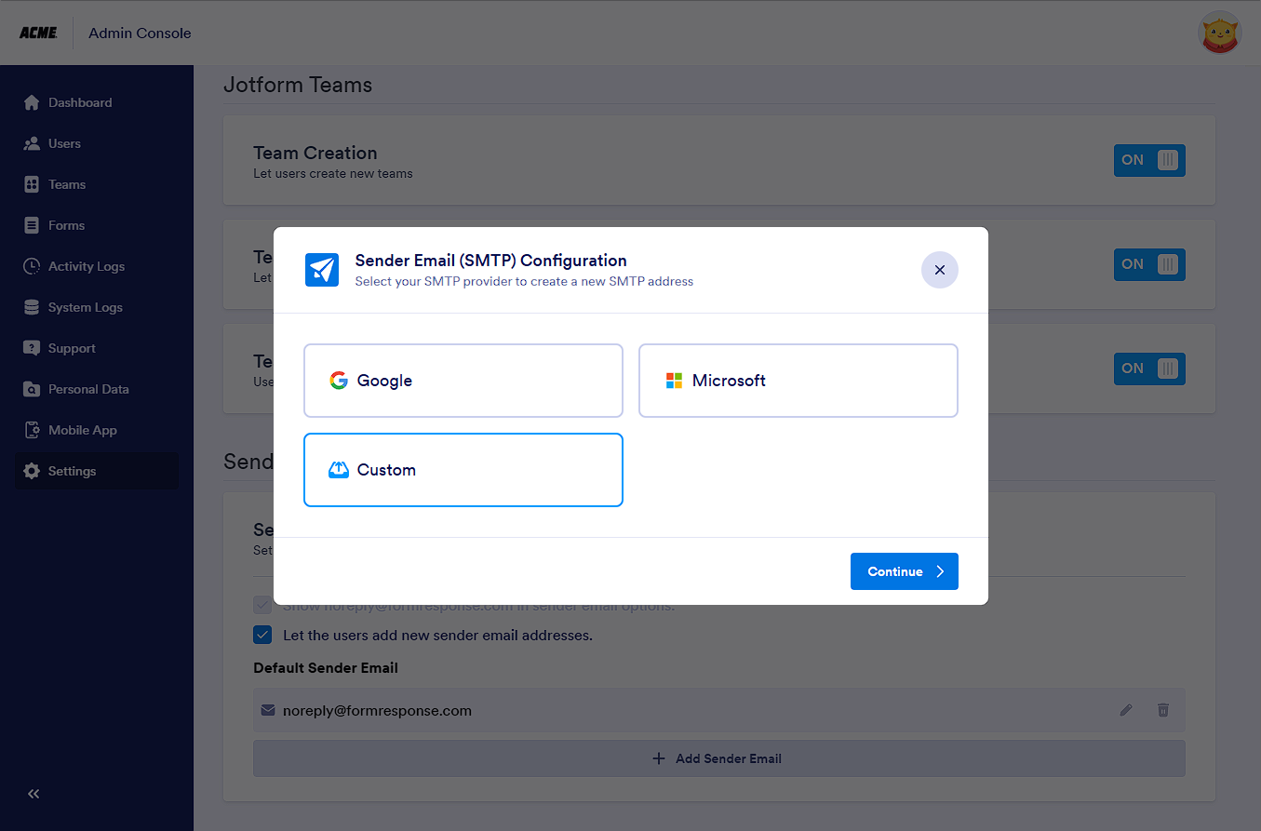The image size is (1261, 831).
Task: Open the Forms menu item
Action: click(x=66, y=225)
